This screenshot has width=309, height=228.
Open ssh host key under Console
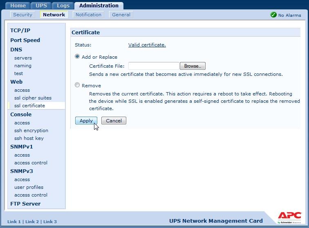coord(29,138)
